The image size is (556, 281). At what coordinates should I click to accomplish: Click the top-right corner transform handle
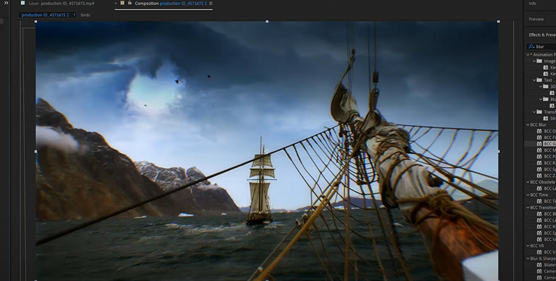[x=498, y=22]
